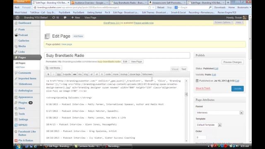
Task: Toggle fullscreen editor mode
Action: pyautogui.click(x=147, y=74)
